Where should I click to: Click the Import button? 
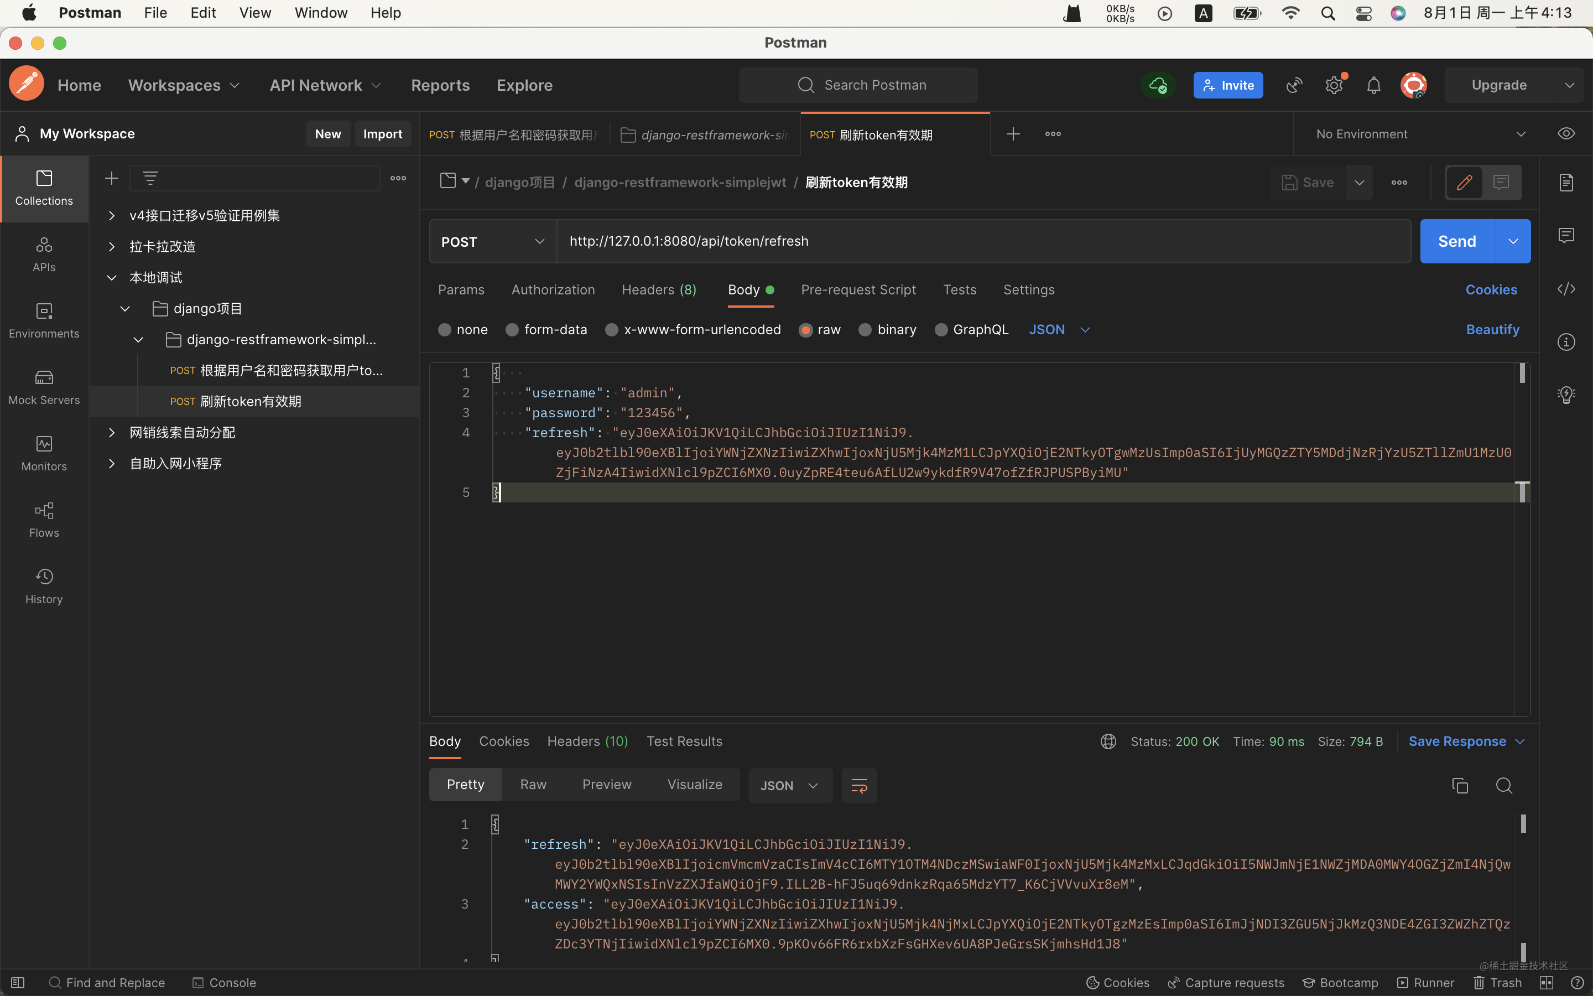382,134
